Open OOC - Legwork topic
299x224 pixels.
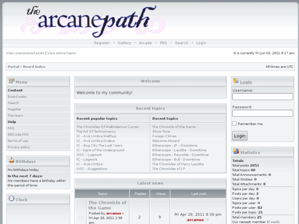[x=89, y=155]
